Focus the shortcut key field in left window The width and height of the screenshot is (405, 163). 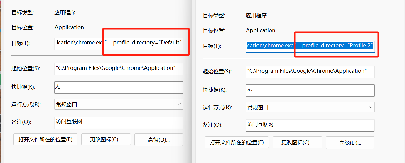pos(119,88)
